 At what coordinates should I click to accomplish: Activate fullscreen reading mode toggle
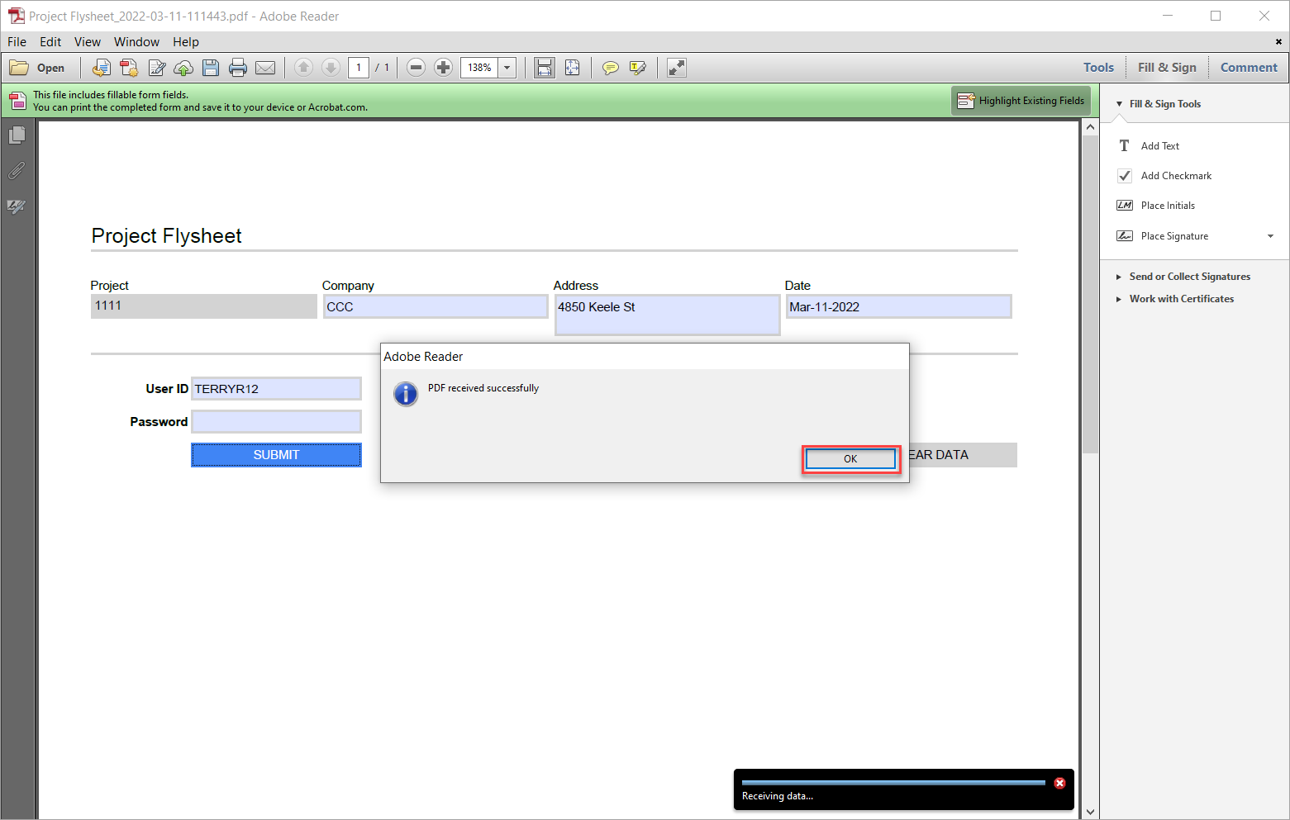[x=676, y=67]
